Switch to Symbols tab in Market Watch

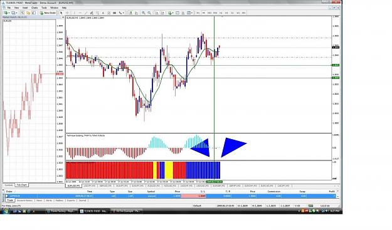click(x=9, y=185)
